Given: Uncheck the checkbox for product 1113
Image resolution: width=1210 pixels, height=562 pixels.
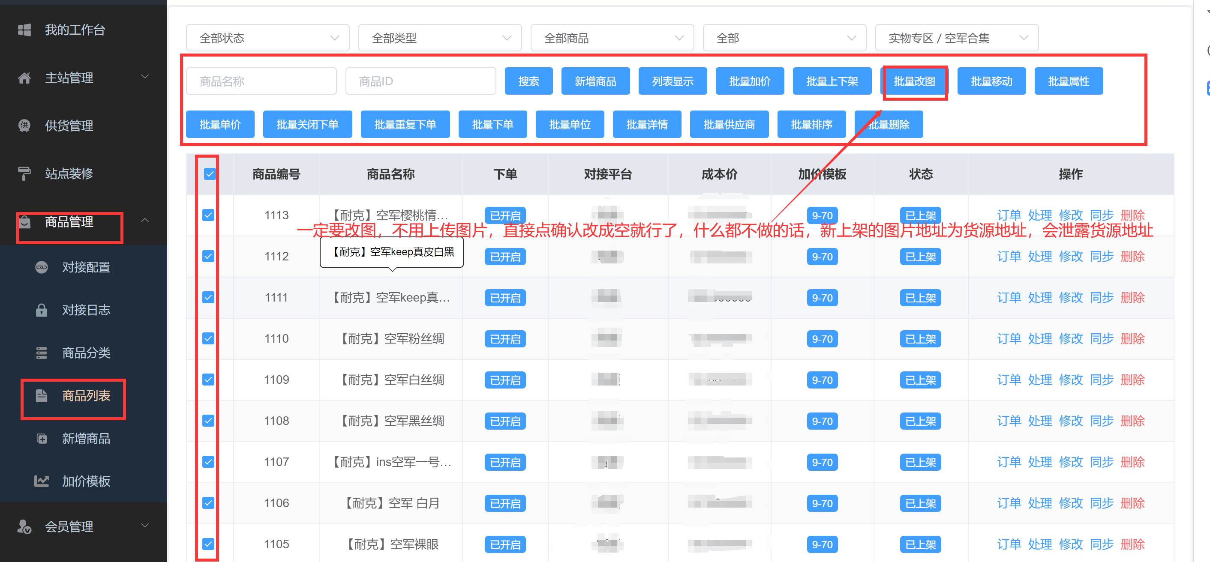Looking at the screenshot, I should coord(208,215).
